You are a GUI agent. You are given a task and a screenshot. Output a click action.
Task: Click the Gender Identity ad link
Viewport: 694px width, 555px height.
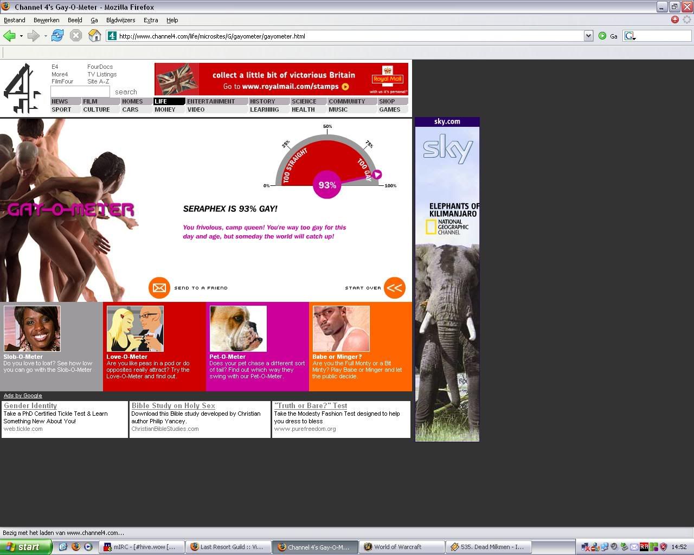point(30,405)
